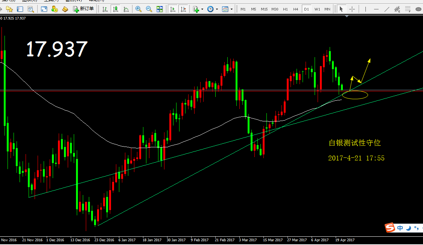This screenshot has width=423, height=245.
Task: Switch to candlestick chart display
Action: coord(116,9)
